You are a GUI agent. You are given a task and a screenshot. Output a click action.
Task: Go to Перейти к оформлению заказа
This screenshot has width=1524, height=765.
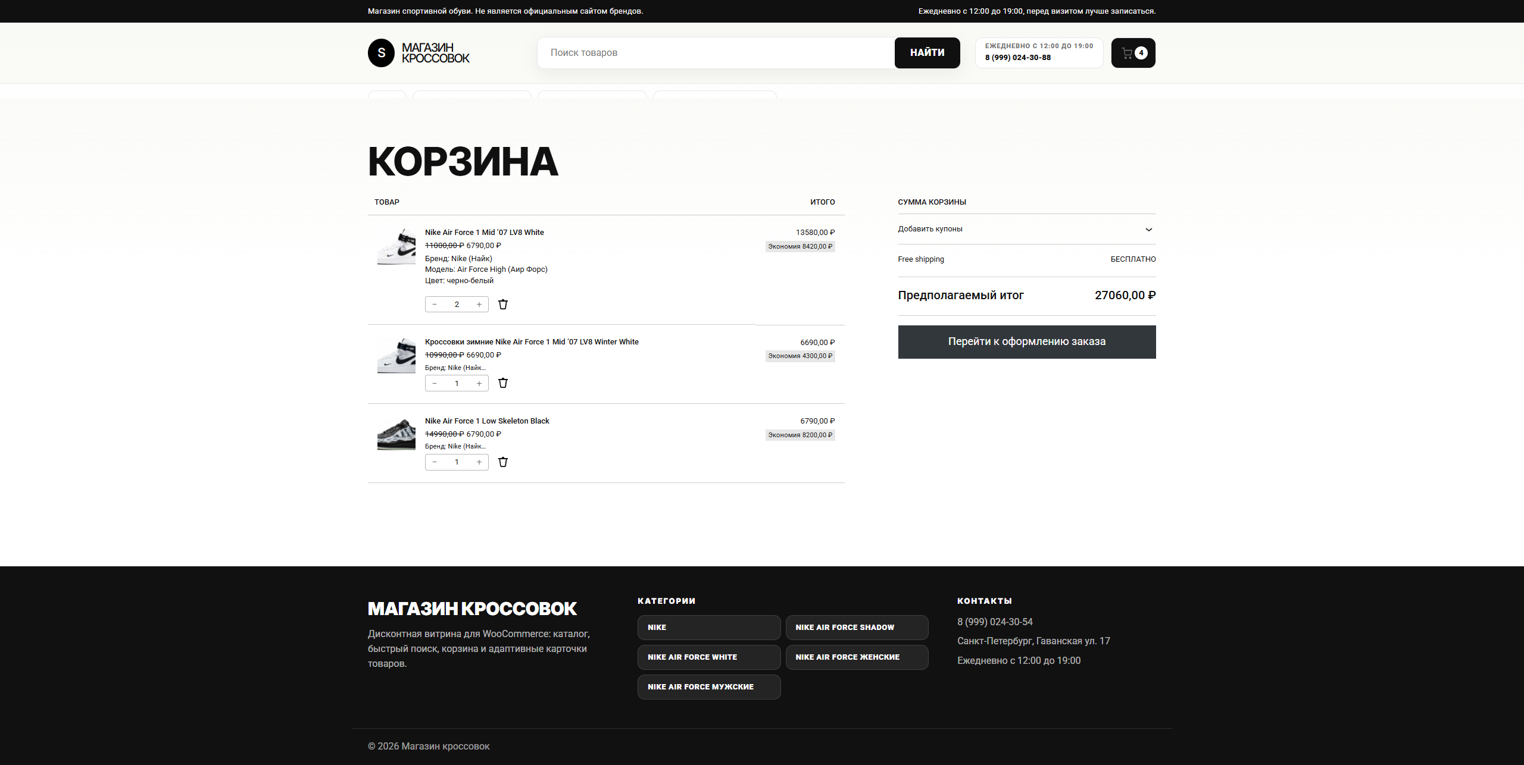tap(1027, 342)
